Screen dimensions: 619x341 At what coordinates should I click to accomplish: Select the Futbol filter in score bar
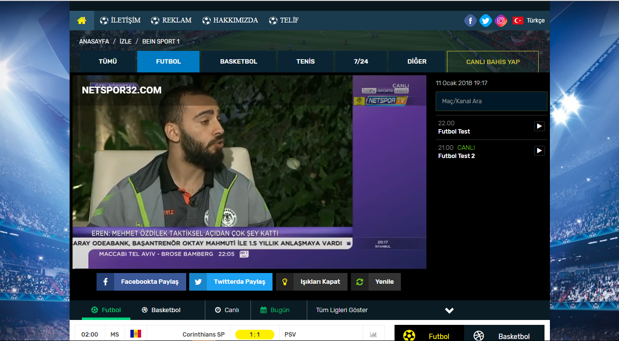(106, 310)
